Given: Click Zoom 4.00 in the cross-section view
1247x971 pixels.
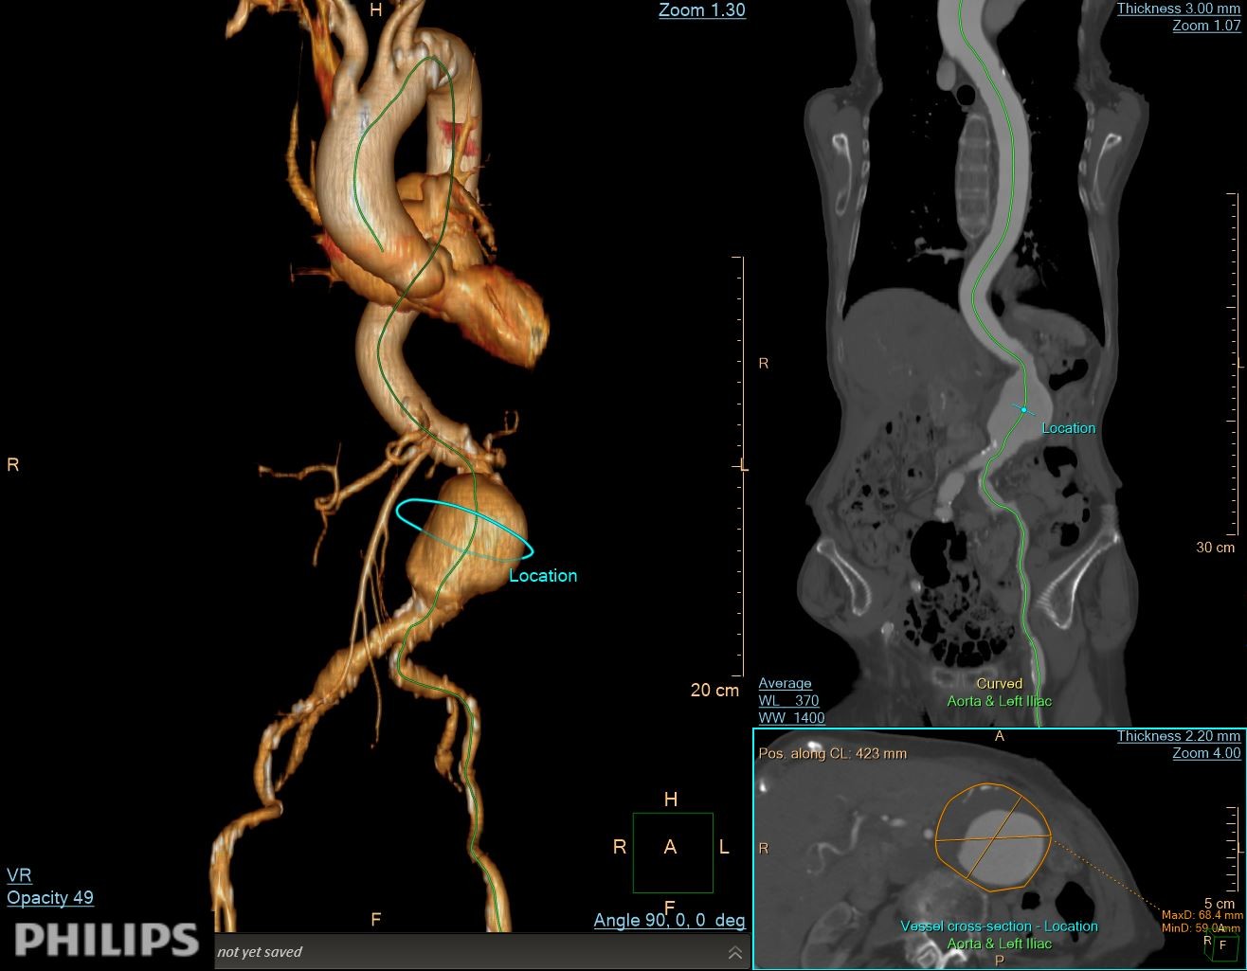Looking at the screenshot, I should coord(1205,753).
